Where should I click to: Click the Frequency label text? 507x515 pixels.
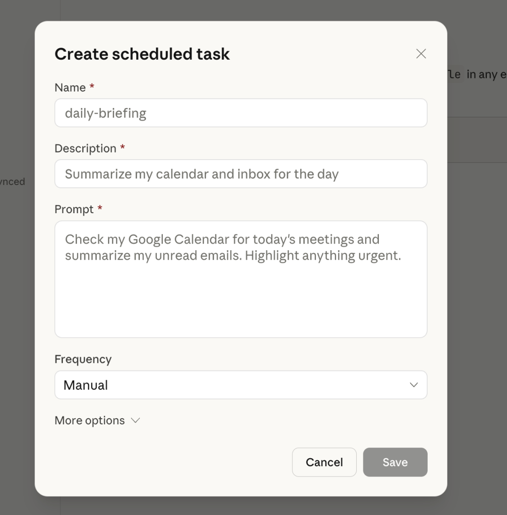[83, 359]
